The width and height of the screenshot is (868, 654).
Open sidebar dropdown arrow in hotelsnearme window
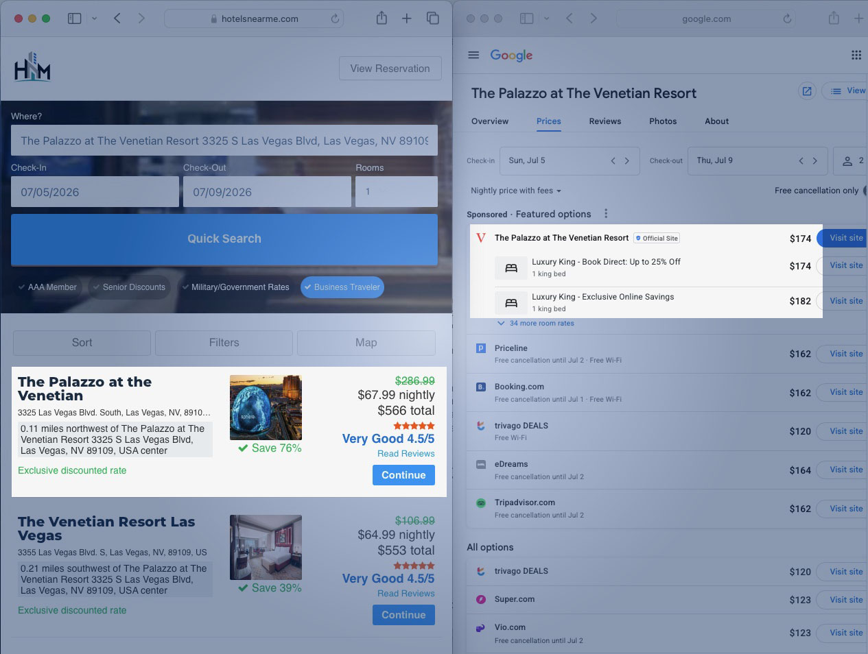coord(95,19)
